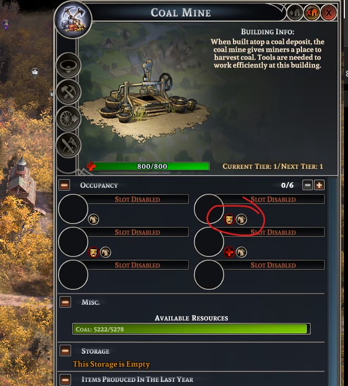Click the Coal available resources bar
348x386 pixels.
[x=191, y=329]
